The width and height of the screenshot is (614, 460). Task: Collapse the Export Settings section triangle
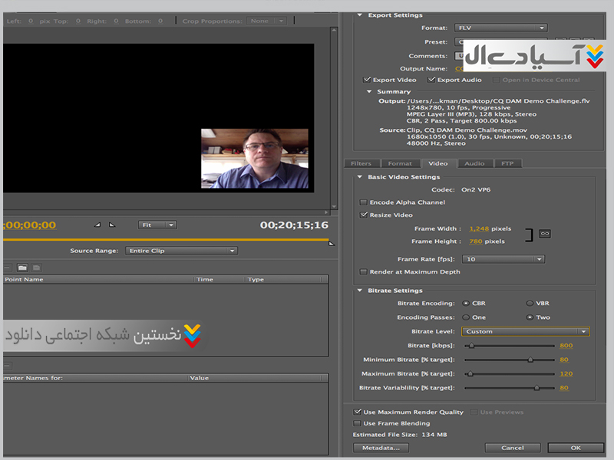click(361, 15)
